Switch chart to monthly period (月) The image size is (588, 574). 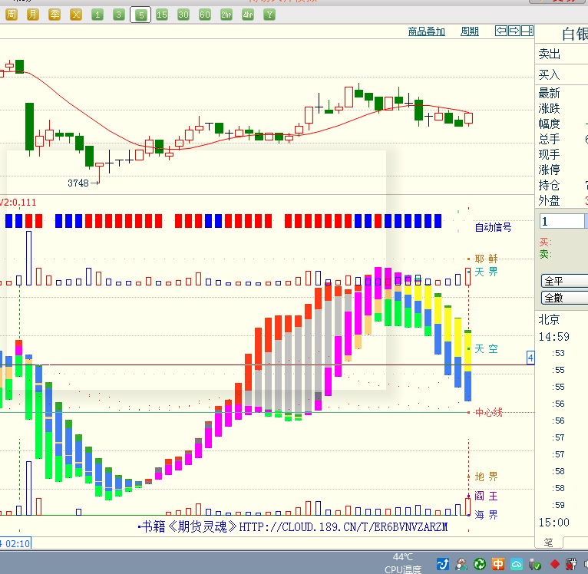tap(33, 15)
